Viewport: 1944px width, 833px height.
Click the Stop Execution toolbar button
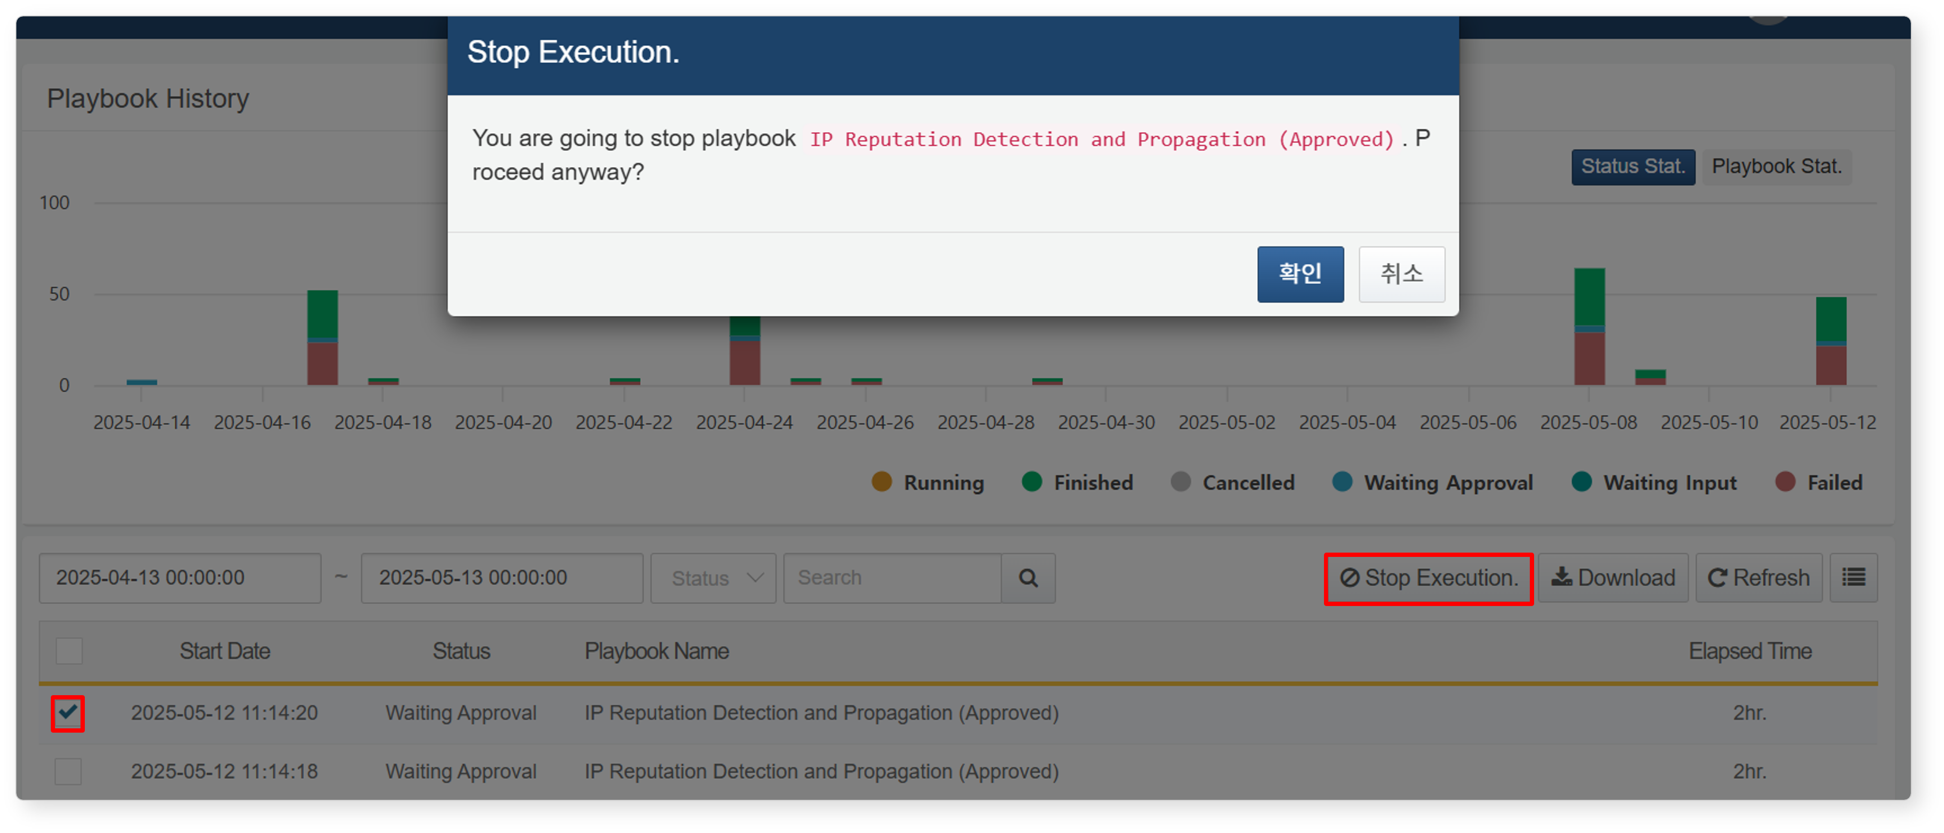[1429, 578]
